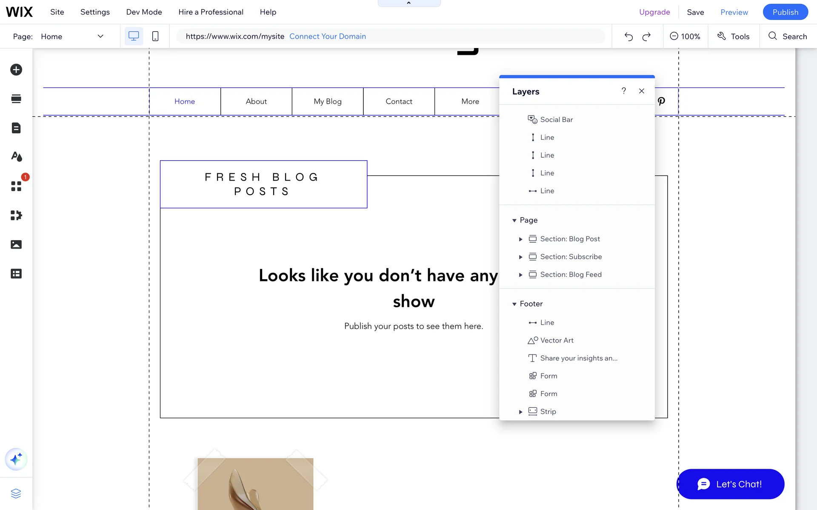Open the Add Apps icon with notification badge
The image size is (817, 510).
(x=16, y=186)
